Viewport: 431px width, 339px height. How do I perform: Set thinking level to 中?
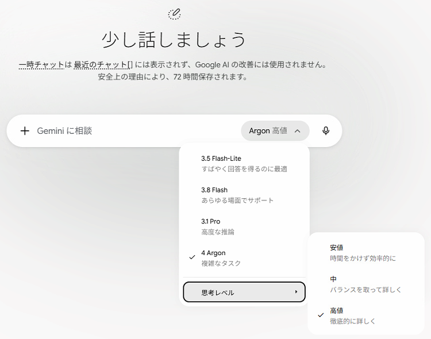tap(366, 284)
